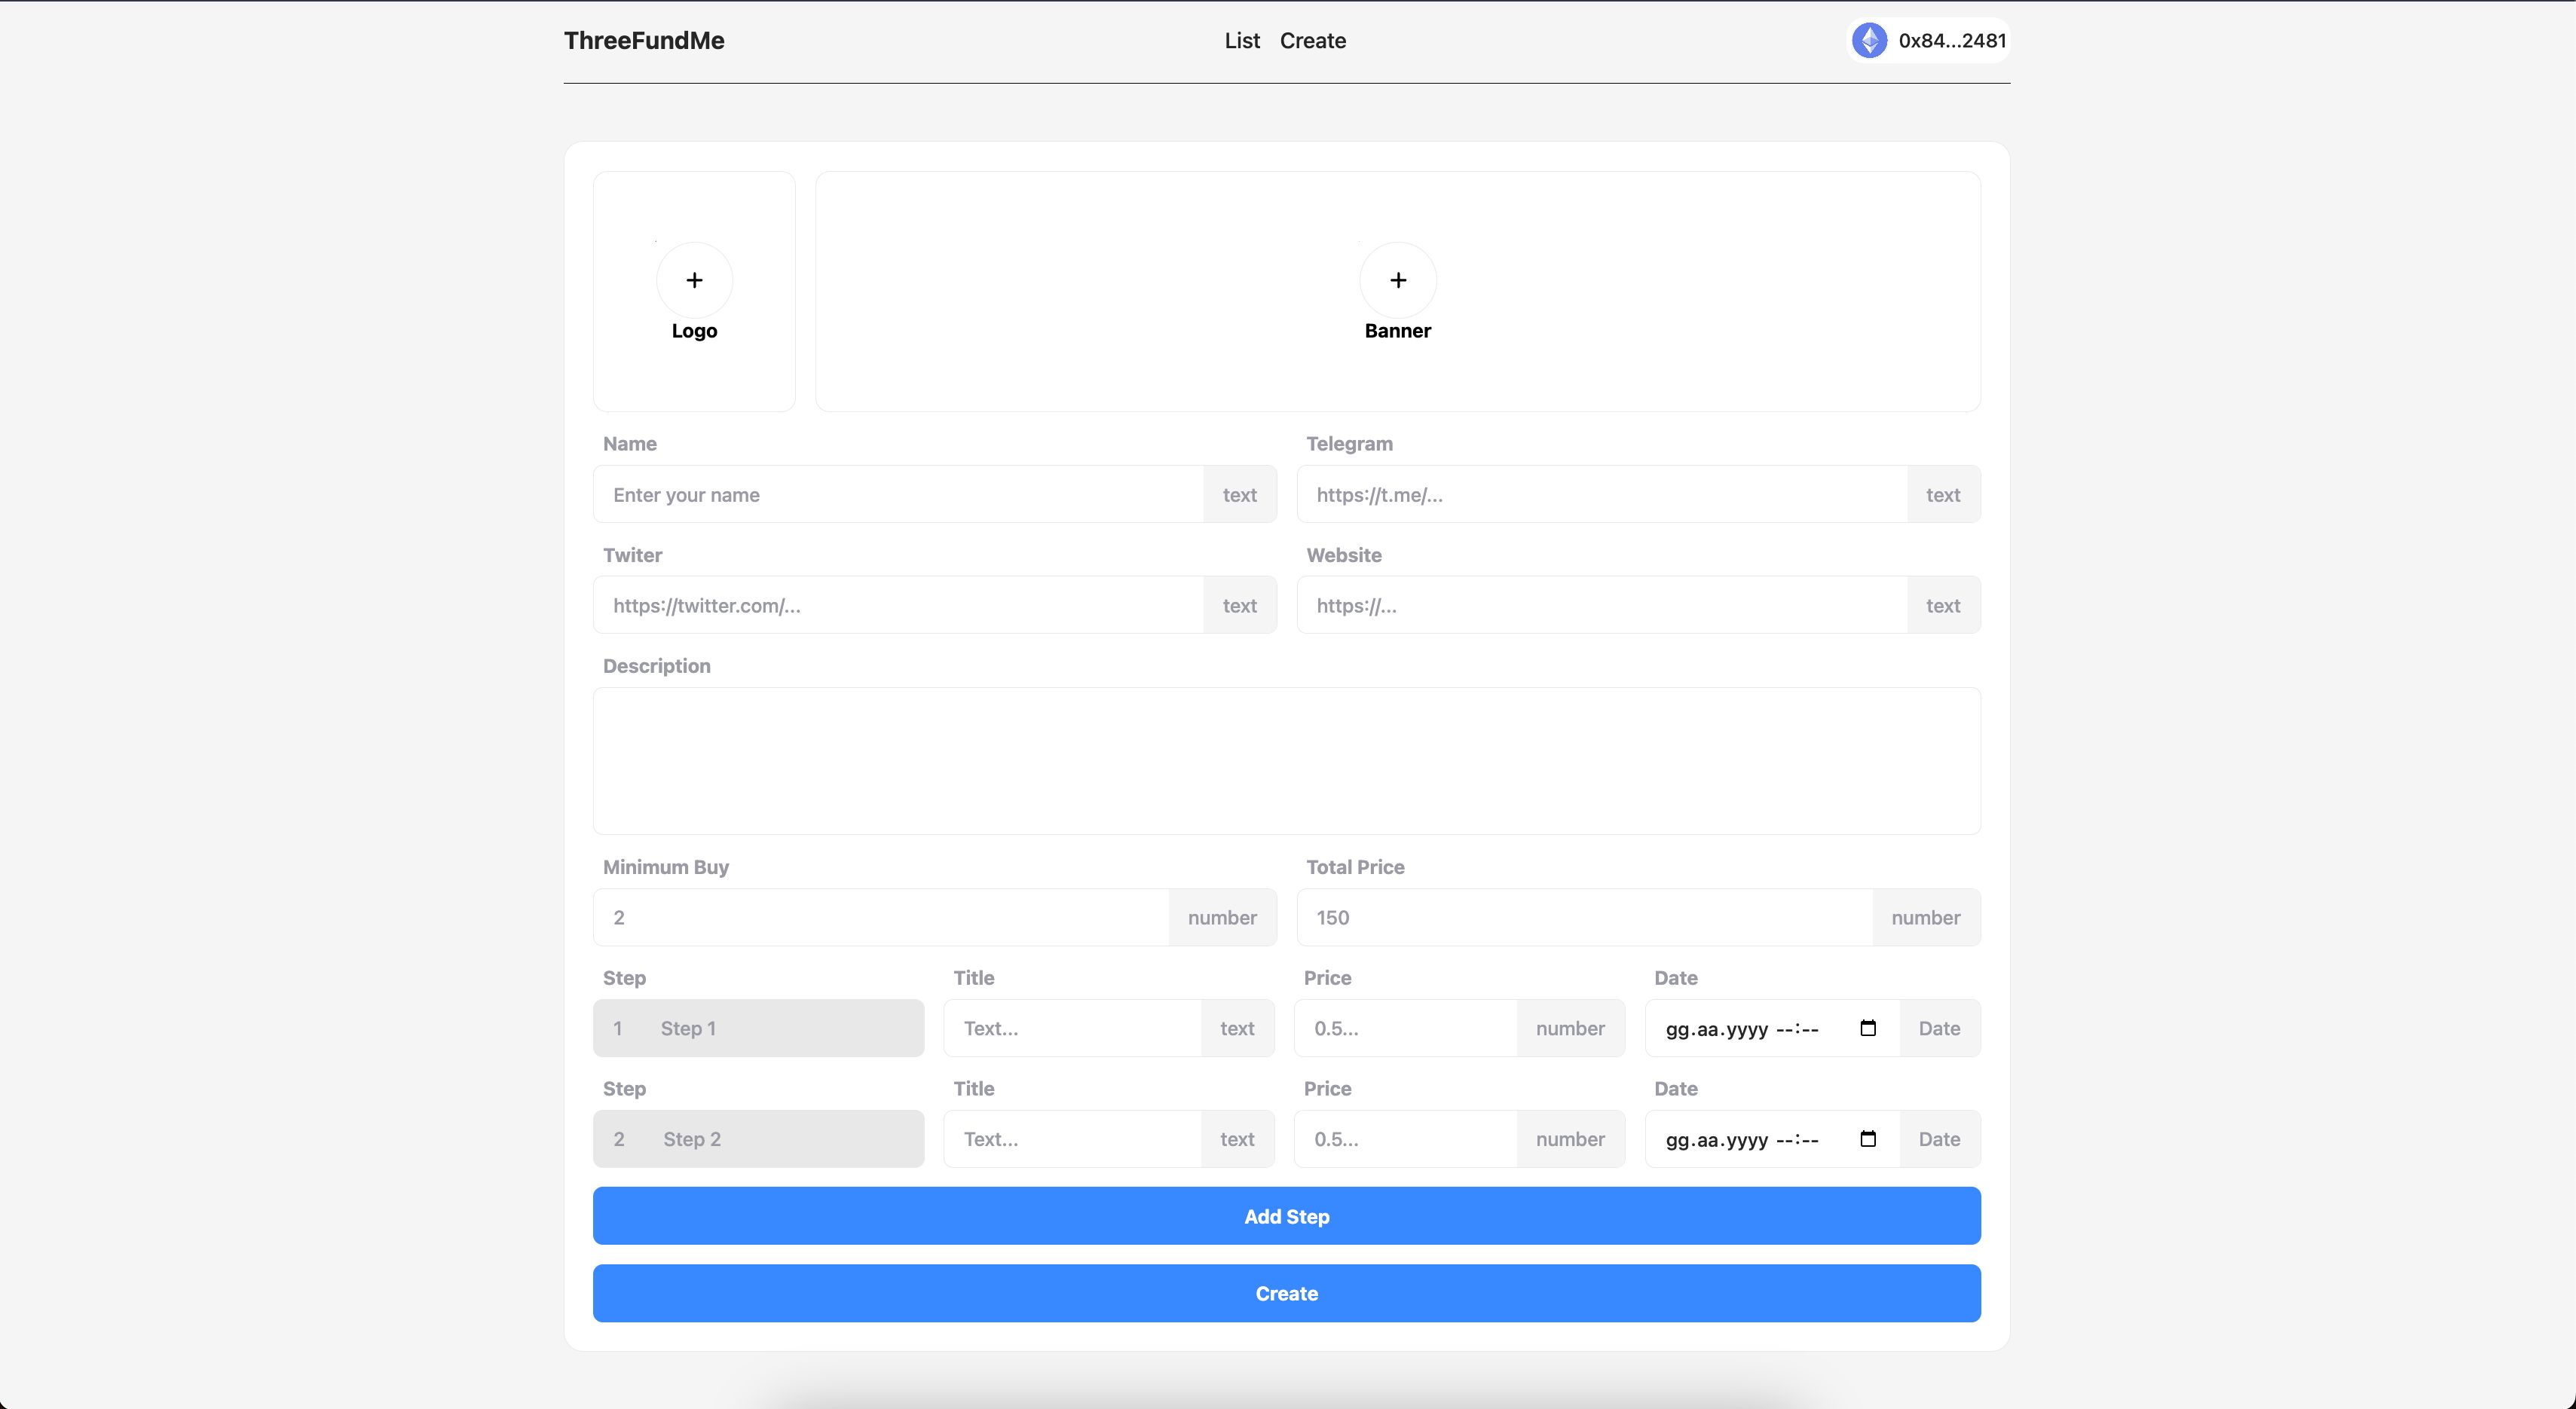Click the disabled Step 1 field
Screen dimensions: 2576x1409
pyautogui.click(x=758, y=1028)
